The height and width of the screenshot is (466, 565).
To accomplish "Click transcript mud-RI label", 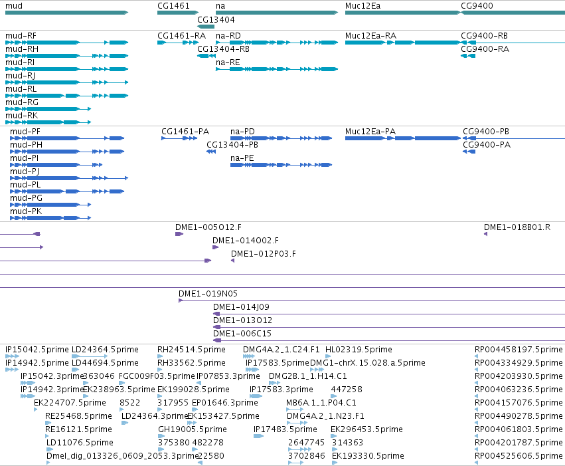I will point(20,62).
